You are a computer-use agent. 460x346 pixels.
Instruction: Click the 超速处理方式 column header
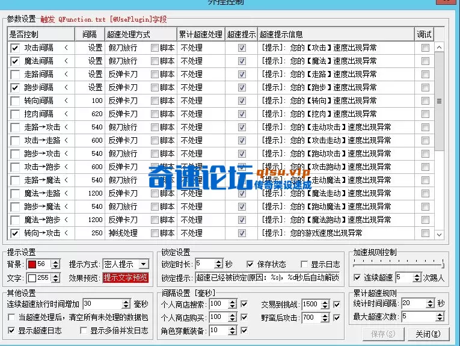(140, 34)
